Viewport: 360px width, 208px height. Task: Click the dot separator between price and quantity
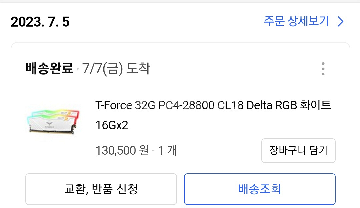click(x=153, y=151)
